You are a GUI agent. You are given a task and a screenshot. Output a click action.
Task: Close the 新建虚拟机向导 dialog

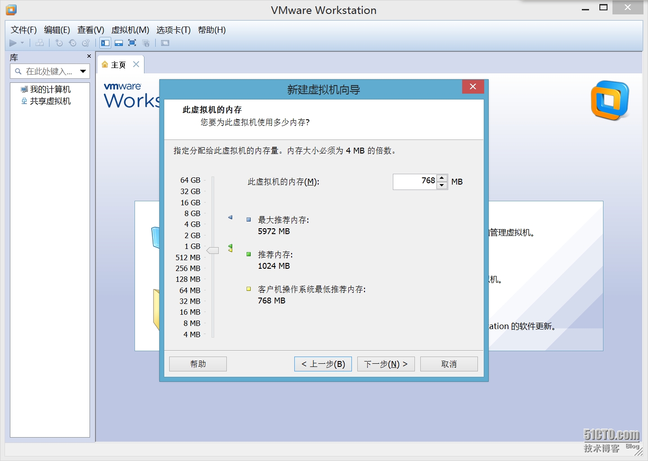[473, 86]
